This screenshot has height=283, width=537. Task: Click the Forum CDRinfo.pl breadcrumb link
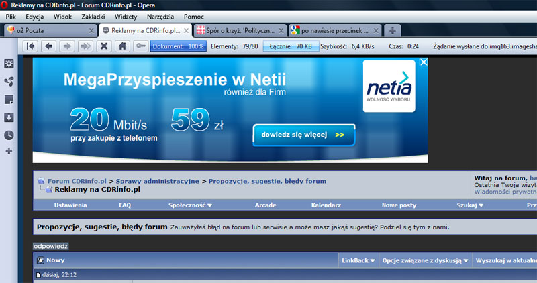(77, 181)
